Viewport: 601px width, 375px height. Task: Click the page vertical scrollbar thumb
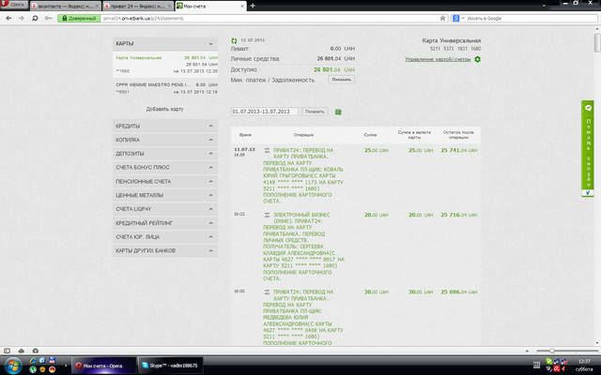(597, 43)
